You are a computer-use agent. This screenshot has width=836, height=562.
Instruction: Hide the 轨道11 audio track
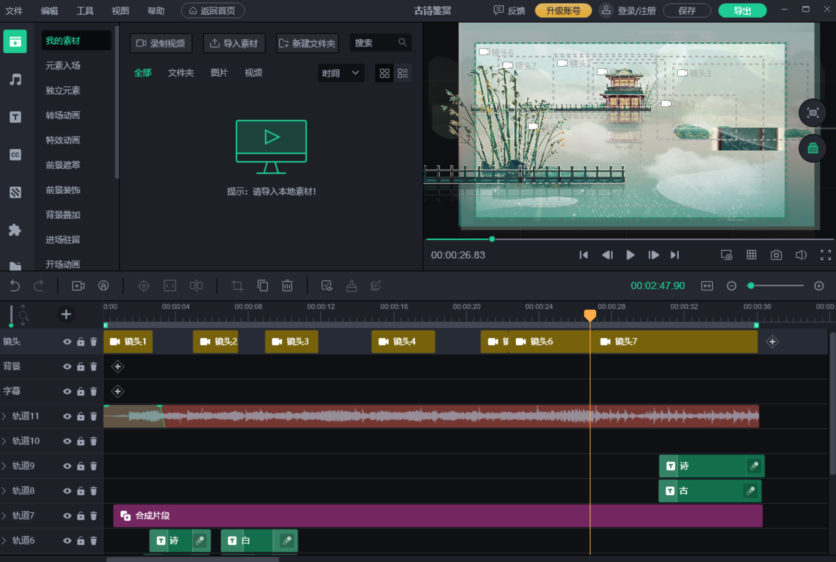67,416
